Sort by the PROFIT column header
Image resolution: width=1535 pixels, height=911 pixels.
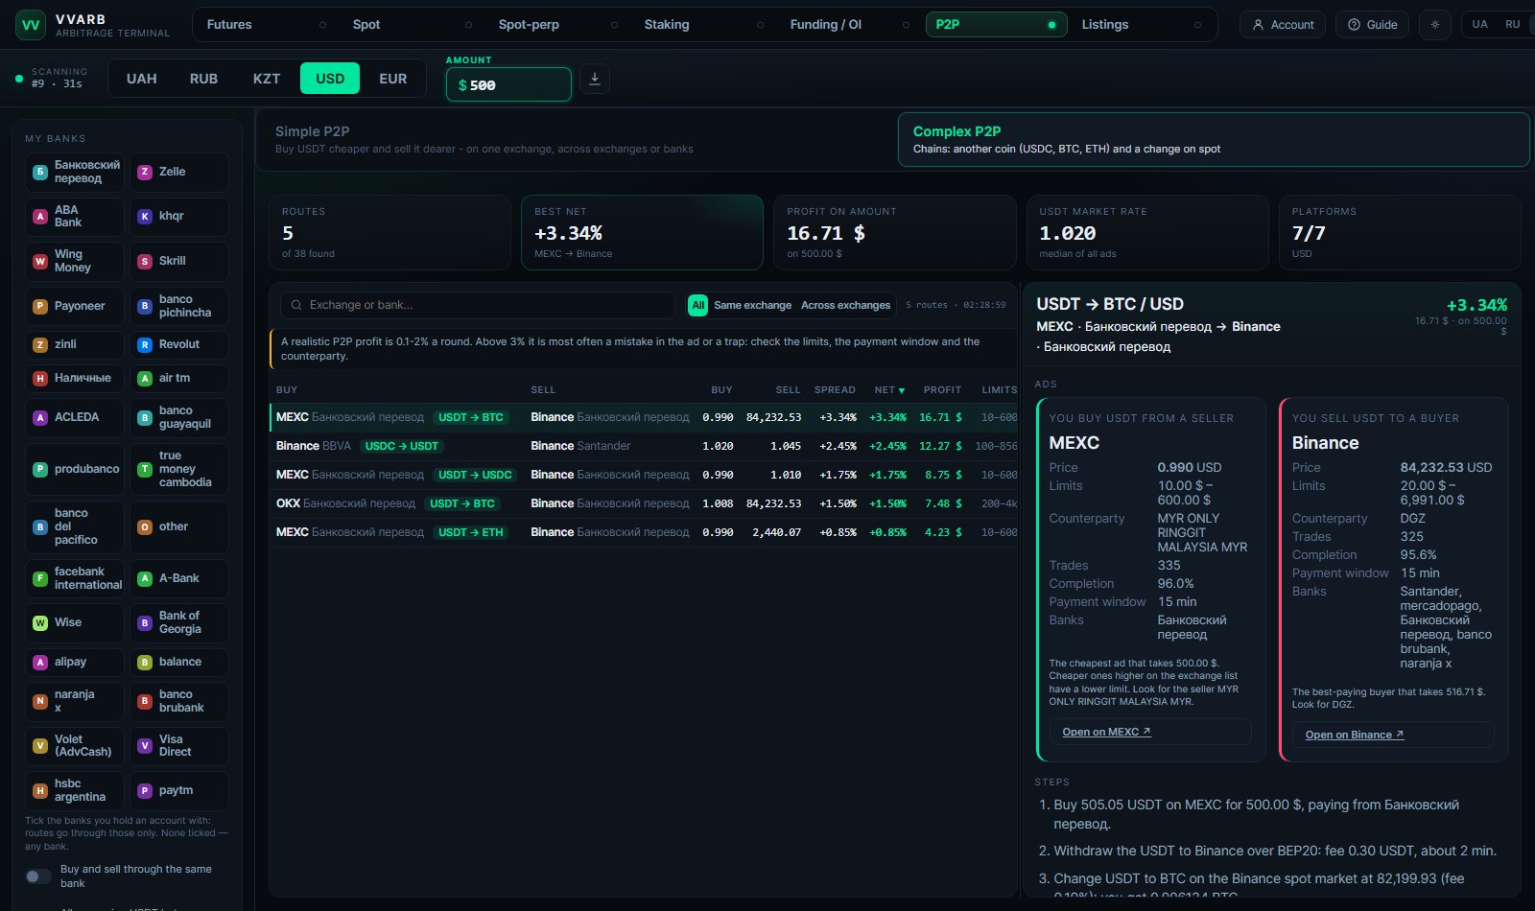tap(942, 390)
